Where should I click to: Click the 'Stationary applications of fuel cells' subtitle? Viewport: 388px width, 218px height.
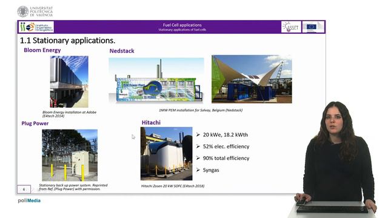pyautogui.click(x=182, y=30)
